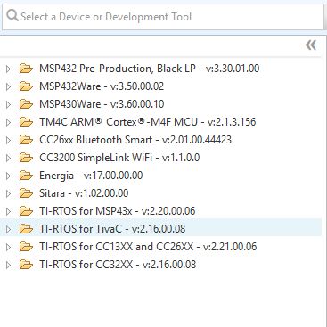Viewport: 327px width, 327px height.
Task: Select MSP430Ware v:3.60.00.10 item
Action: pos(102,104)
